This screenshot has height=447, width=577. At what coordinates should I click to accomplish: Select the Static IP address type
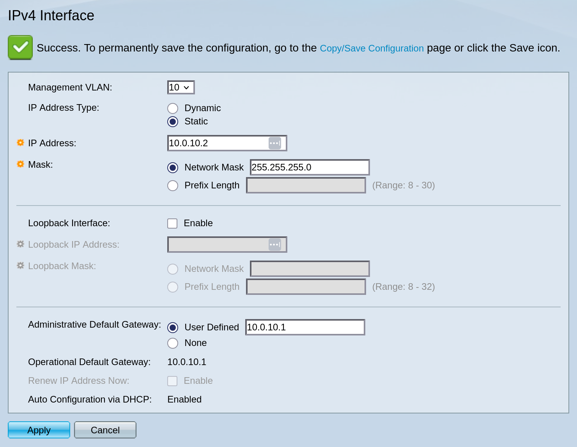[x=173, y=122]
